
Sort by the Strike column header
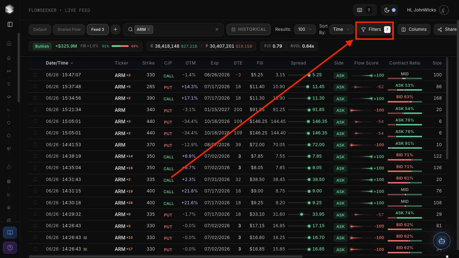click(x=148, y=63)
